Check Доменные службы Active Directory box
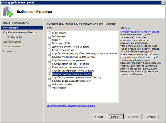Viewport: 166px width, 123px height. (49, 47)
